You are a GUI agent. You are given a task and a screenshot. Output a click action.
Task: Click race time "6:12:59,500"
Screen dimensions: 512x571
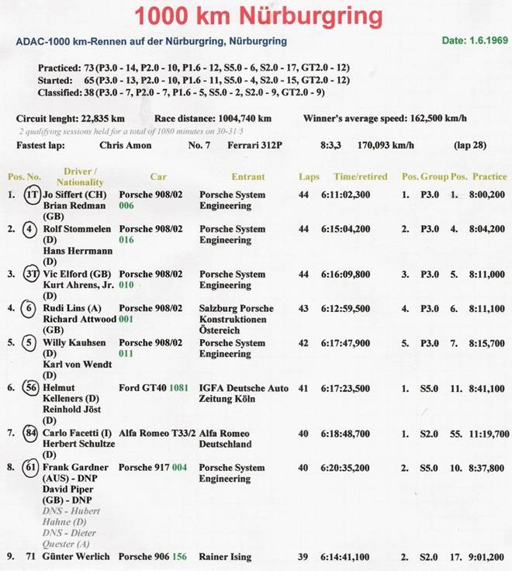[x=345, y=309]
